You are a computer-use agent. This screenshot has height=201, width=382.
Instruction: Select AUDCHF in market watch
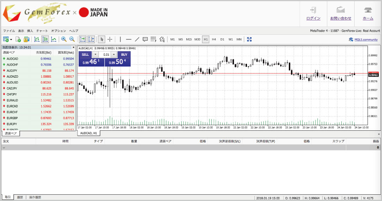point(38,65)
